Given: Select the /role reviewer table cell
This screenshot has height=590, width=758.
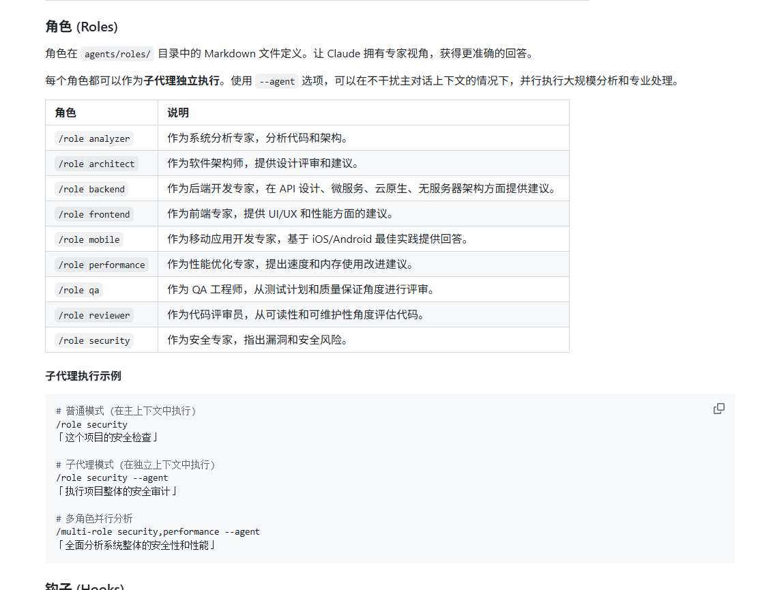Looking at the screenshot, I should point(94,315).
